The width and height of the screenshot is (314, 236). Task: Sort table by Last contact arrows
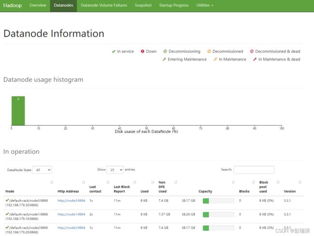(x=108, y=182)
